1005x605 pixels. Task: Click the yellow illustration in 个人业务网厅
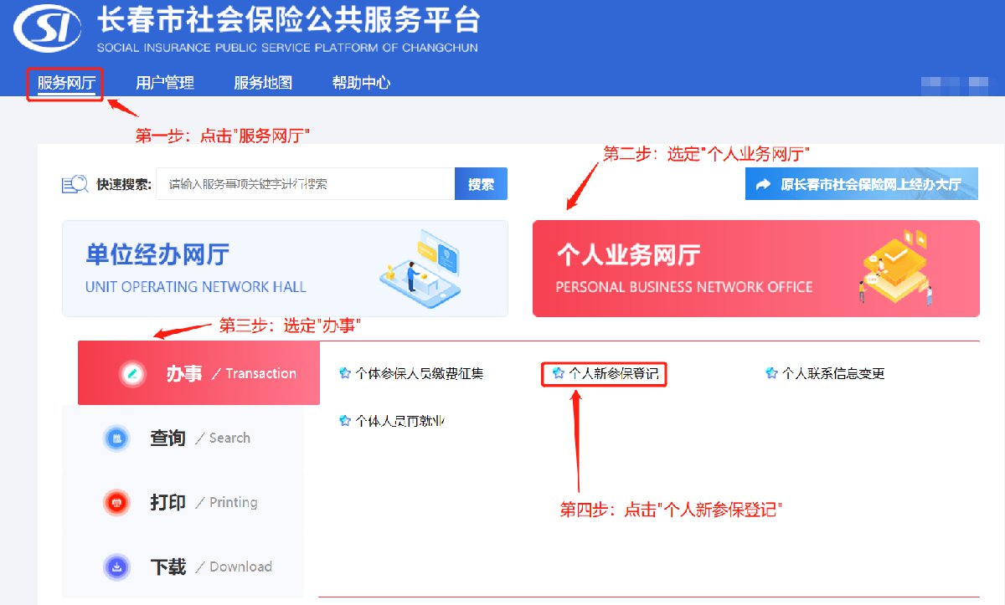(x=896, y=268)
